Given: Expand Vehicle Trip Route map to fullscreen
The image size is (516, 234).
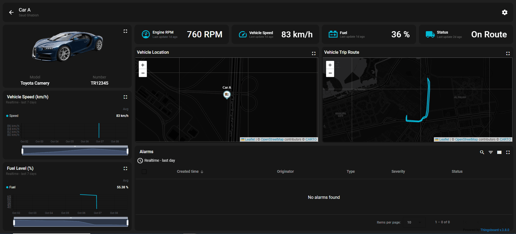Looking at the screenshot, I should [x=508, y=53].
